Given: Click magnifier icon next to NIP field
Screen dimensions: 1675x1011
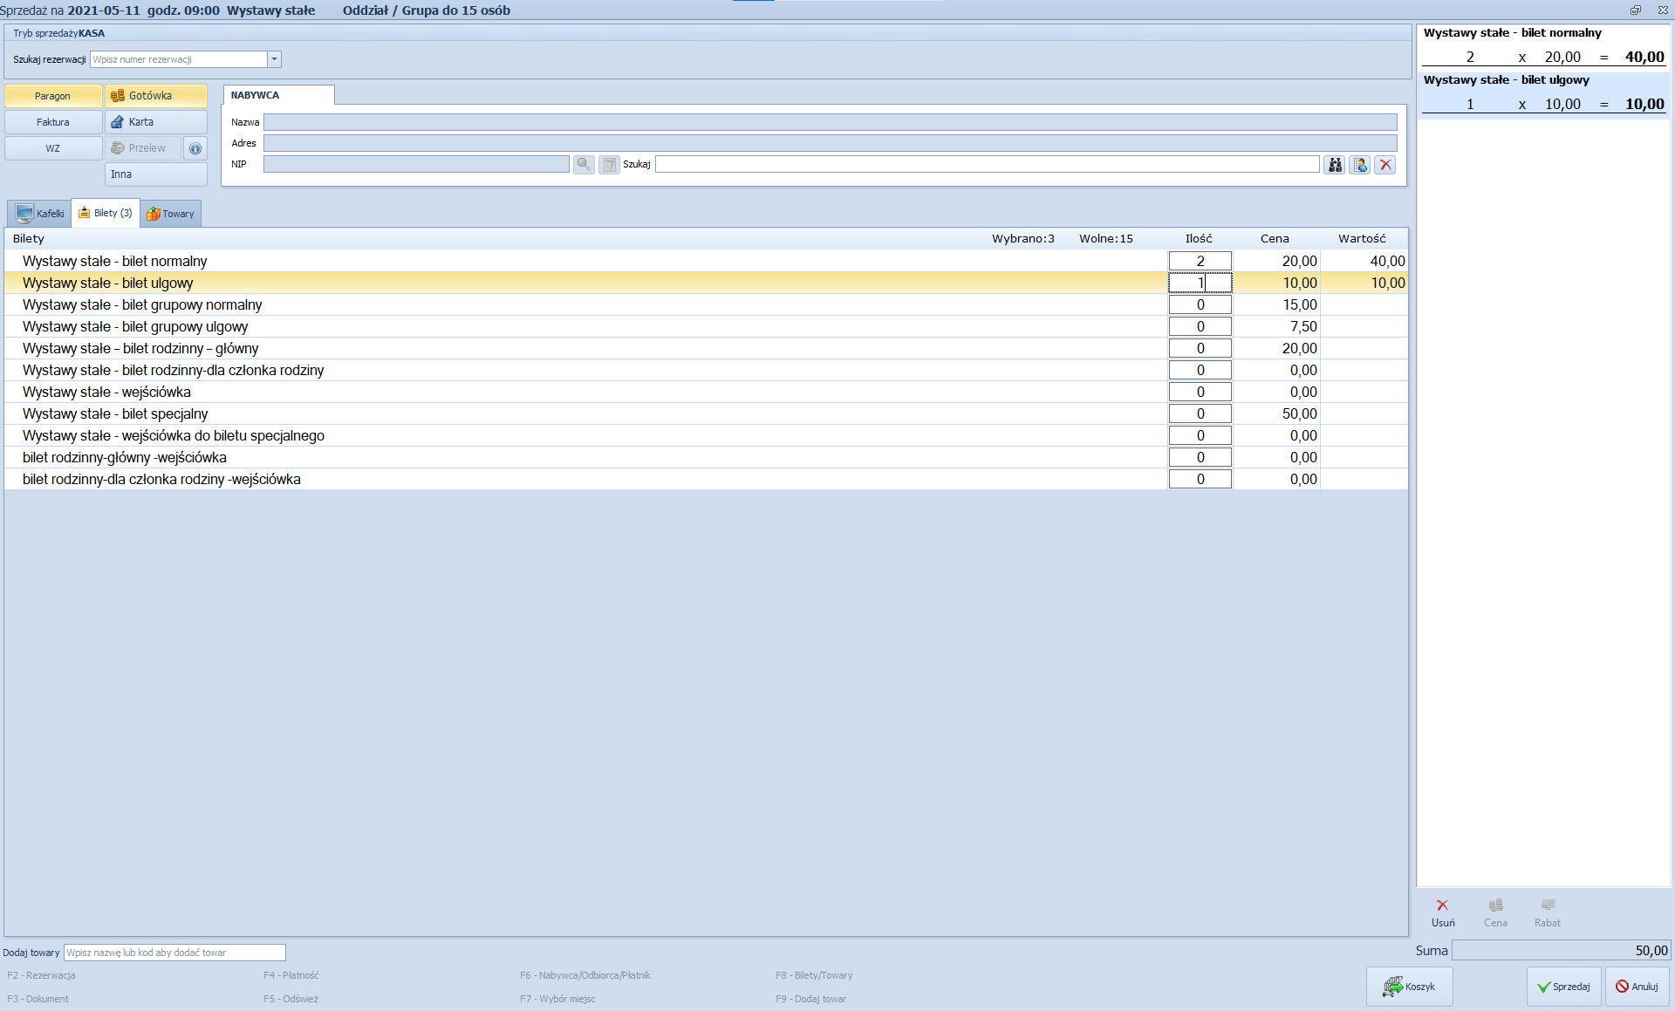Looking at the screenshot, I should [584, 165].
